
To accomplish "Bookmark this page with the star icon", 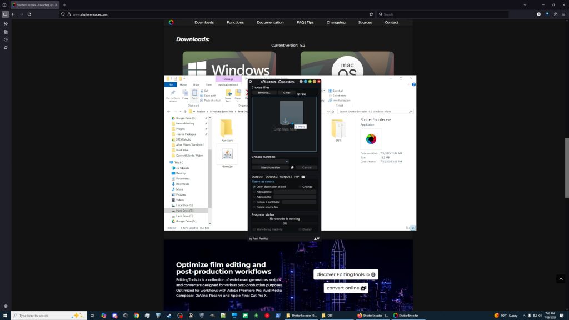I will 371,14.
